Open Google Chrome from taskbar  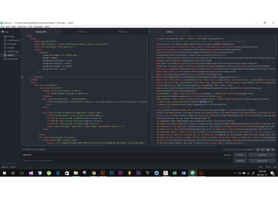point(94,173)
